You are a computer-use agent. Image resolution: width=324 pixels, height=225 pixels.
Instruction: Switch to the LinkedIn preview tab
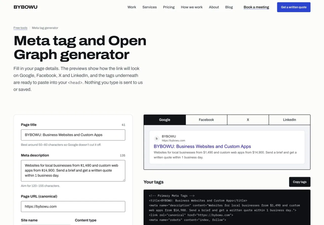point(289,120)
